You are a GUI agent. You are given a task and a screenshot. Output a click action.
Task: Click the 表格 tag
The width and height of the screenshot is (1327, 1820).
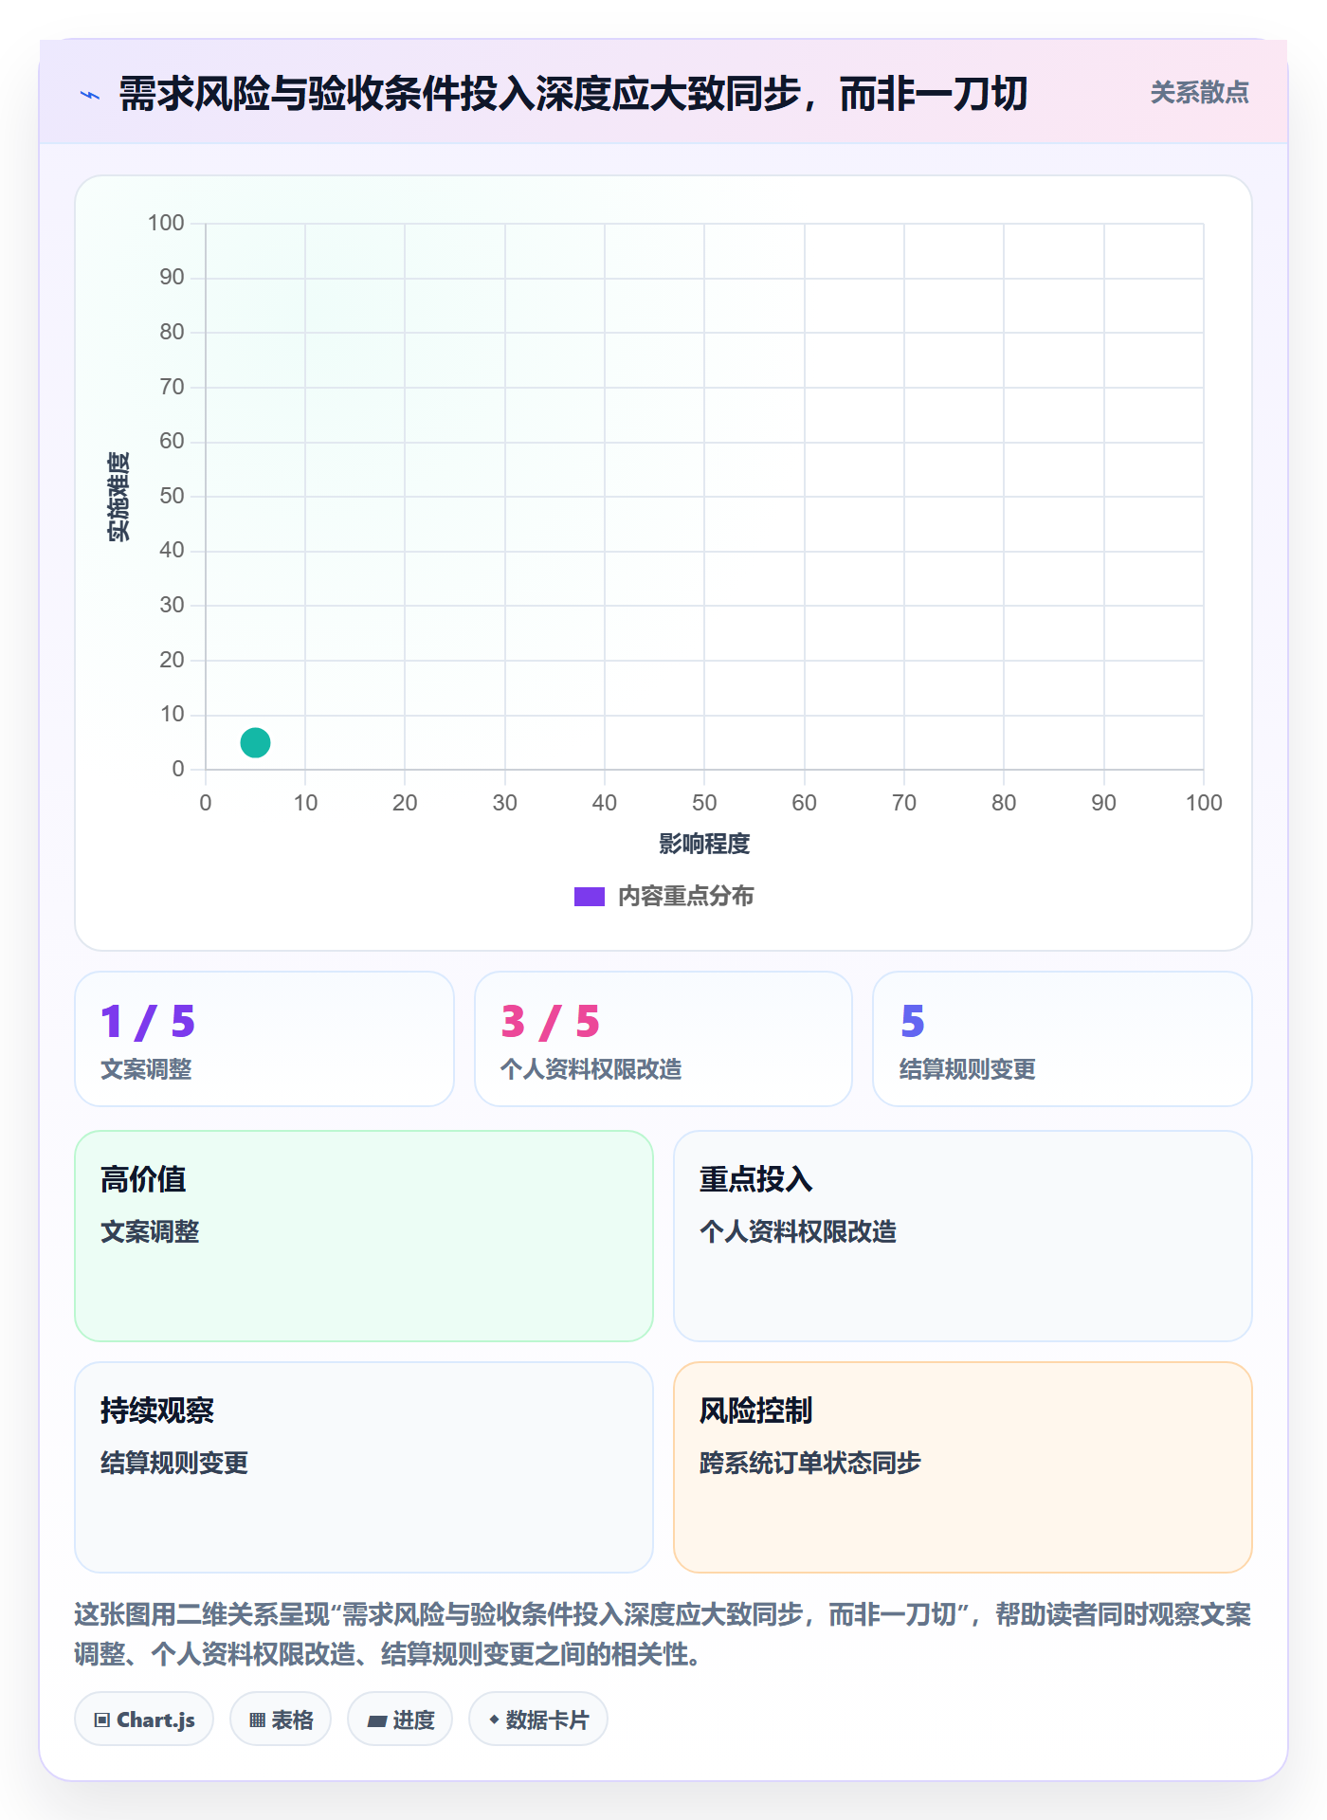click(281, 1720)
